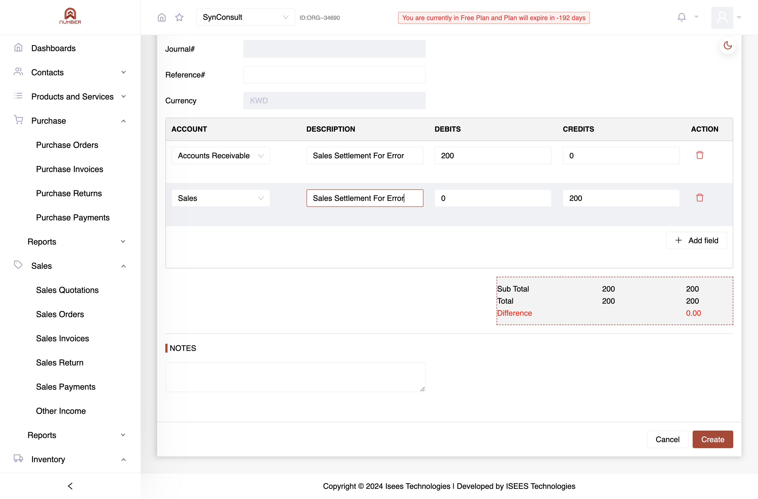Click the Notes text area
This screenshot has width=758, height=499.
(295, 377)
